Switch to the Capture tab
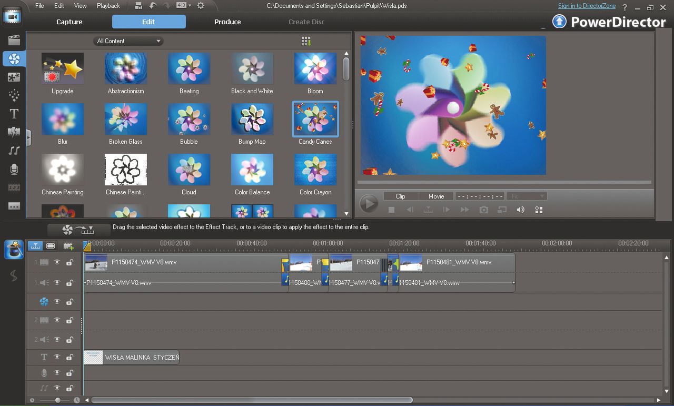The width and height of the screenshot is (674, 406). click(x=70, y=22)
